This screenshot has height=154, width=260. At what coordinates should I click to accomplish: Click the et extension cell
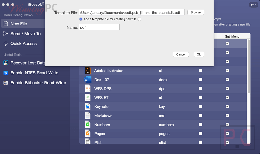click(x=160, y=98)
